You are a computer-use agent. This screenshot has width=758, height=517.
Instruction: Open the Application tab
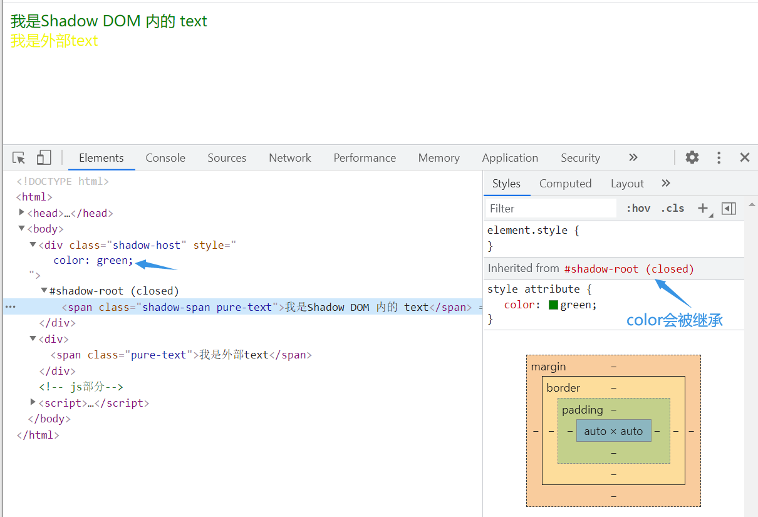(510, 158)
